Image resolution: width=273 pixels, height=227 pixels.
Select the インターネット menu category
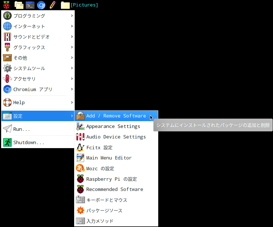38,26
